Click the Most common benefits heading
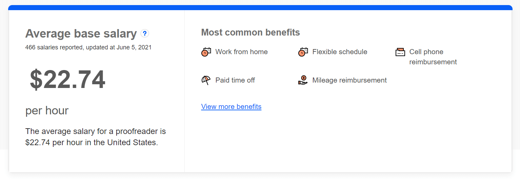520x179 pixels. (251, 32)
